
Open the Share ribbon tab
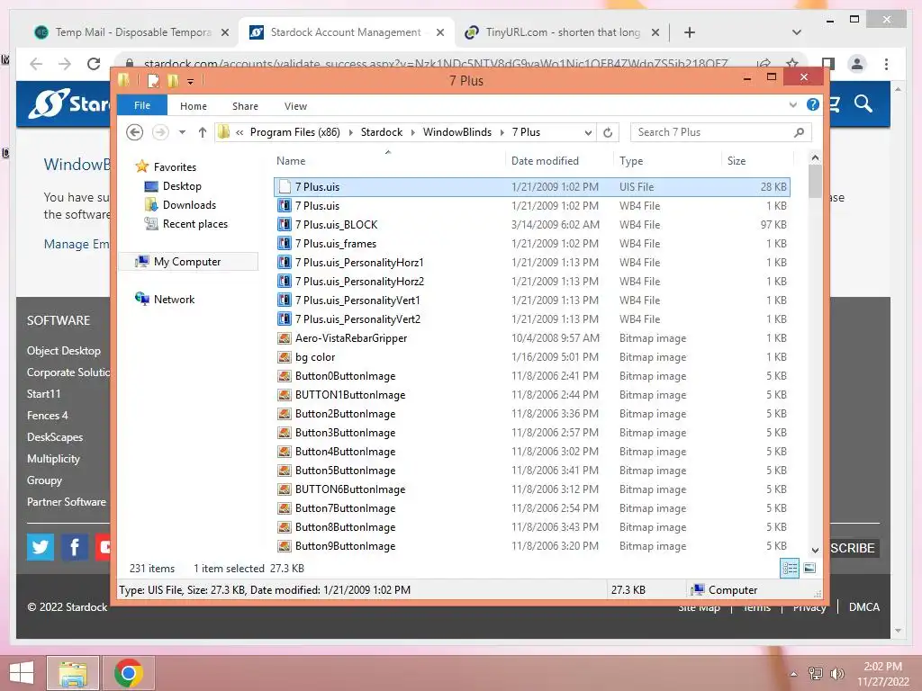245,106
